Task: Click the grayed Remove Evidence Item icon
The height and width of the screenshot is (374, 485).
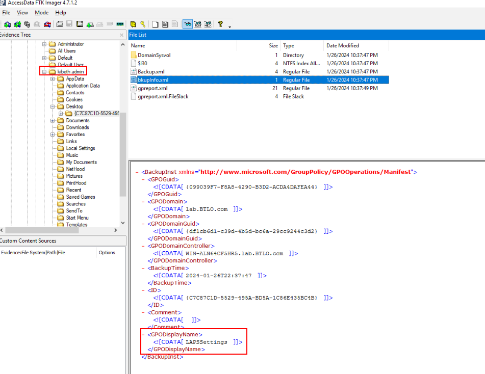Action: 37,24
